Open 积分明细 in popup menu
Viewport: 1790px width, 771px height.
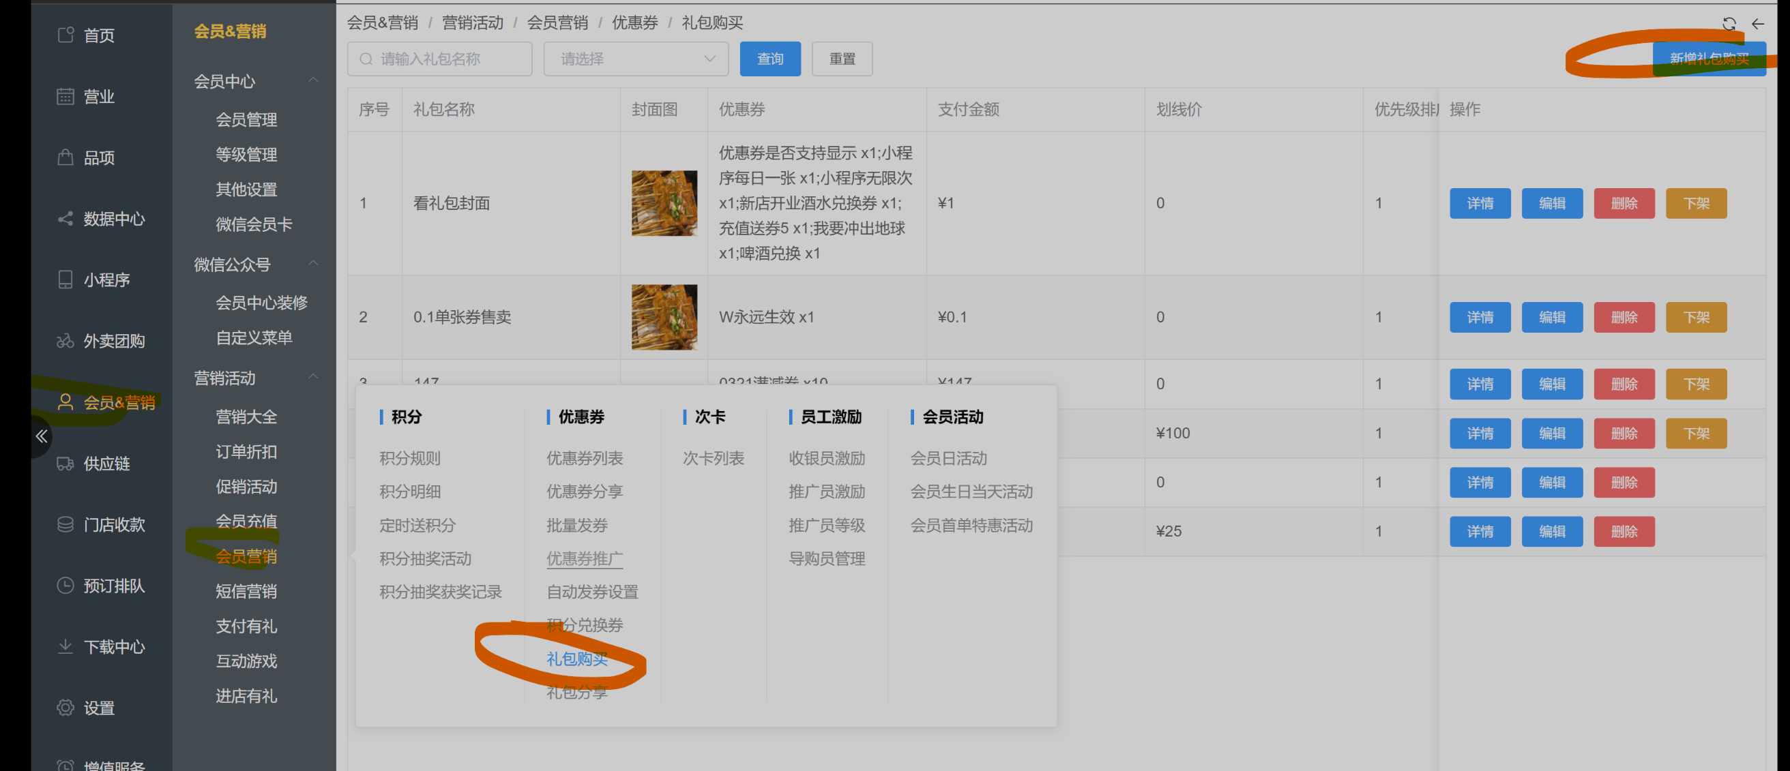(x=410, y=491)
